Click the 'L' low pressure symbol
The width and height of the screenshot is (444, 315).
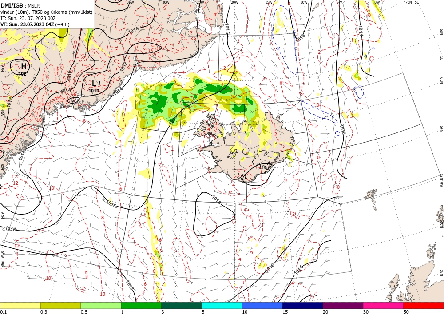coord(94,83)
